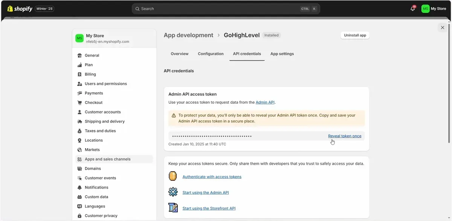The image size is (452, 221).
Task: Open Authenticate with access tokens link
Action: click(212, 176)
